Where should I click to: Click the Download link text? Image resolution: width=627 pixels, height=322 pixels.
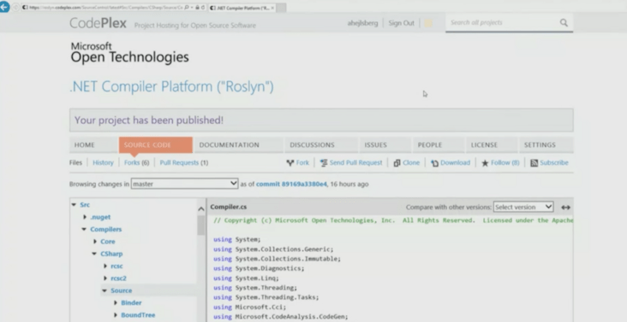455,162
